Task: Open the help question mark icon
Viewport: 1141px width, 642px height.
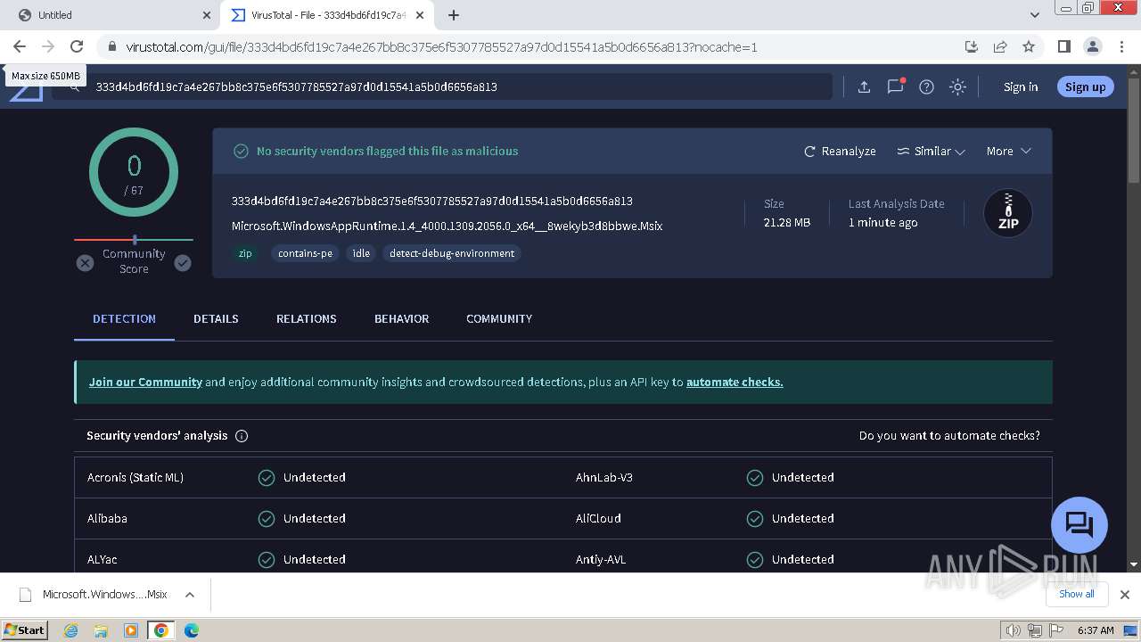Action: pos(926,86)
